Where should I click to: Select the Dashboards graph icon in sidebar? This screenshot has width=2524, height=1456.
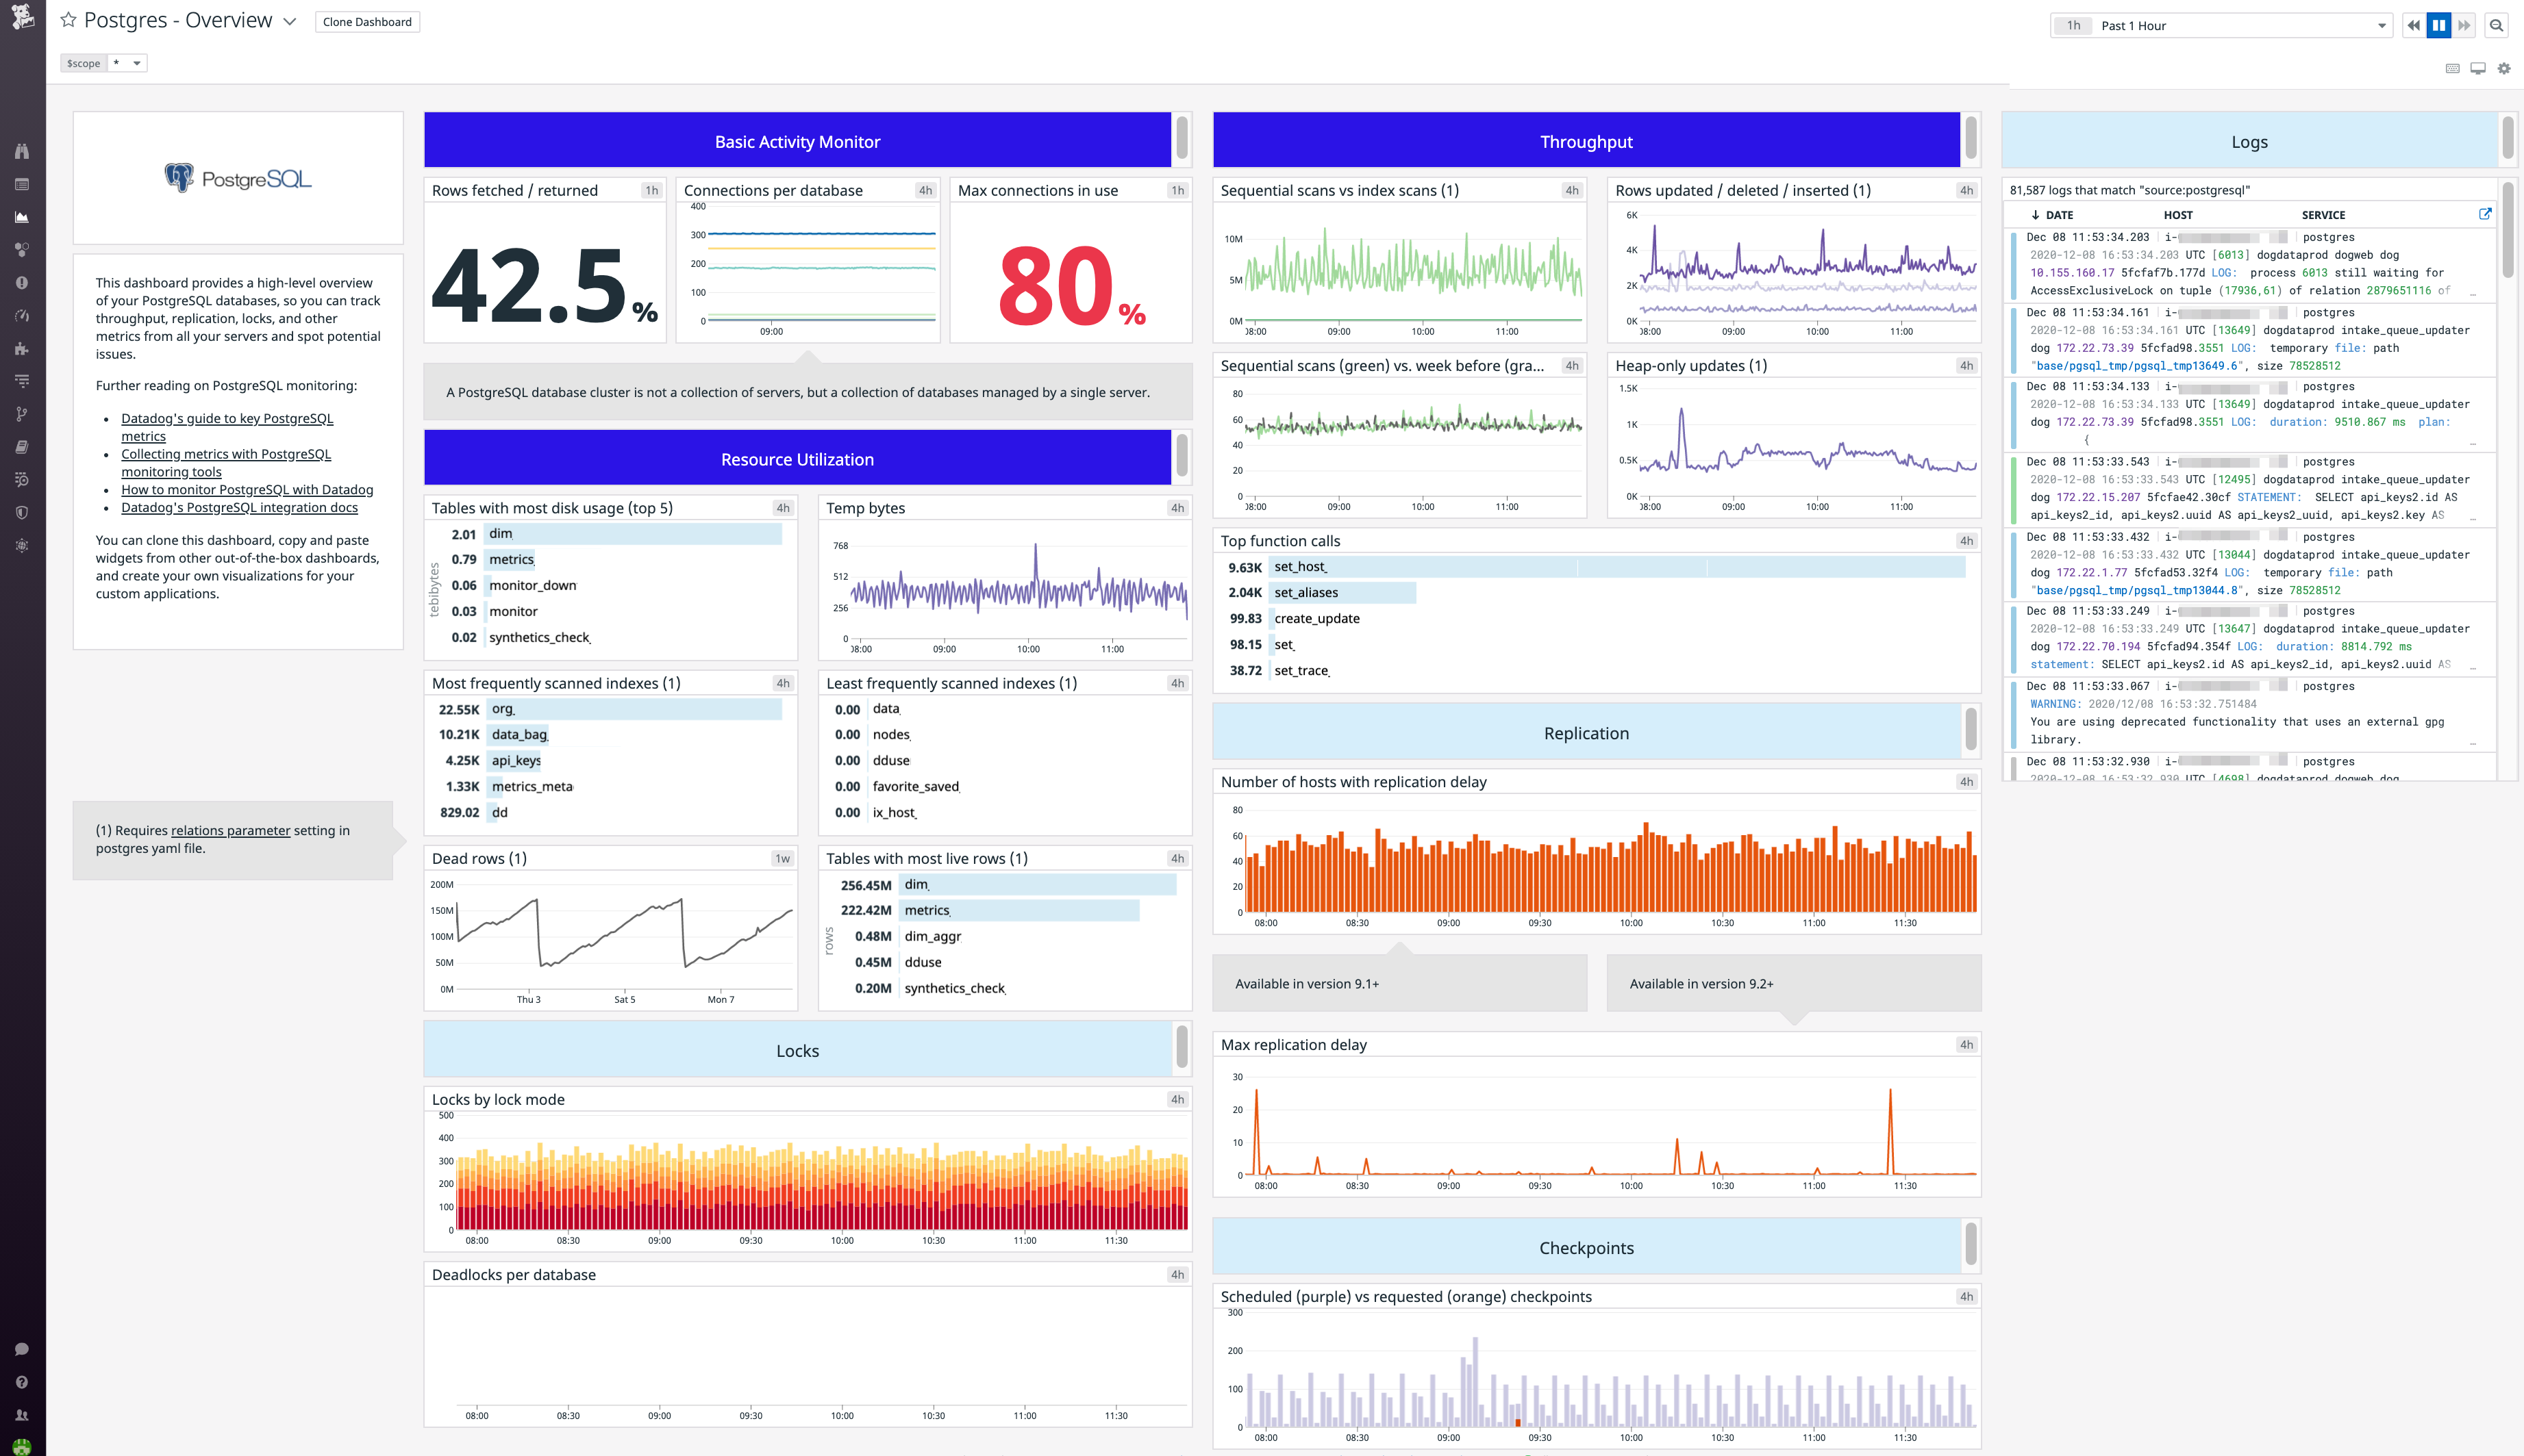point(21,216)
